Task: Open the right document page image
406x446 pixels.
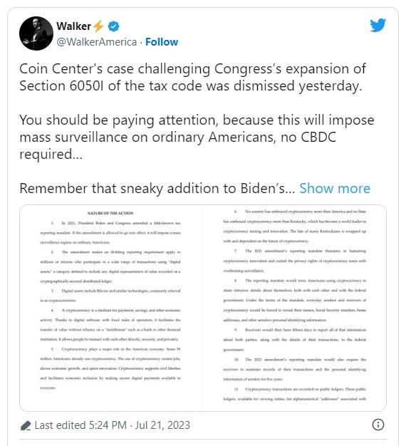Action: click(294, 308)
